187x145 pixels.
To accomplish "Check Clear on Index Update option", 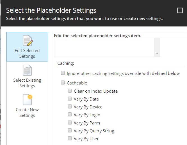I will (x=70, y=91).
